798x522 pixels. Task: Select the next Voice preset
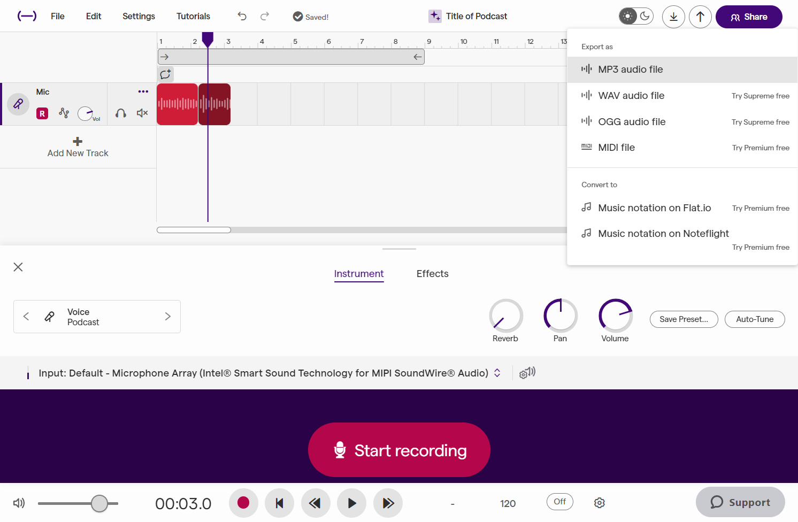pos(167,317)
